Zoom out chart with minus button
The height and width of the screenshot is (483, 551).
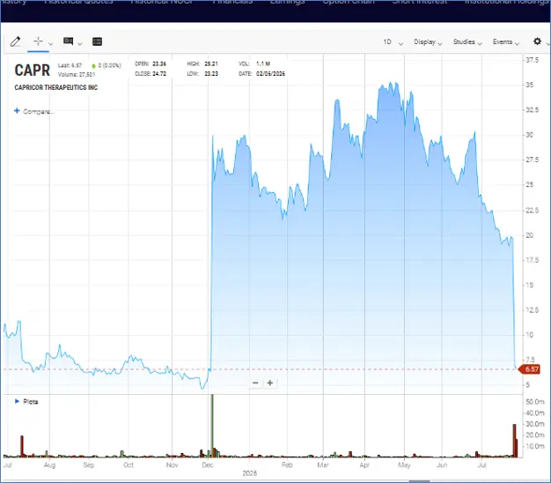point(255,383)
